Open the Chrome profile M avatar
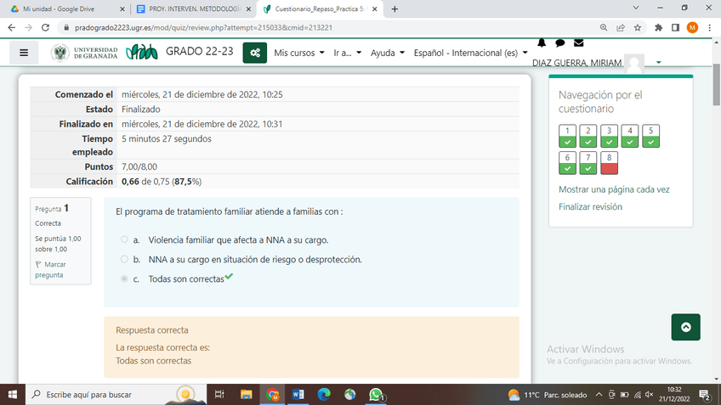Image resolution: width=721 pixels, height=405 pixels. tap(692, 27)
